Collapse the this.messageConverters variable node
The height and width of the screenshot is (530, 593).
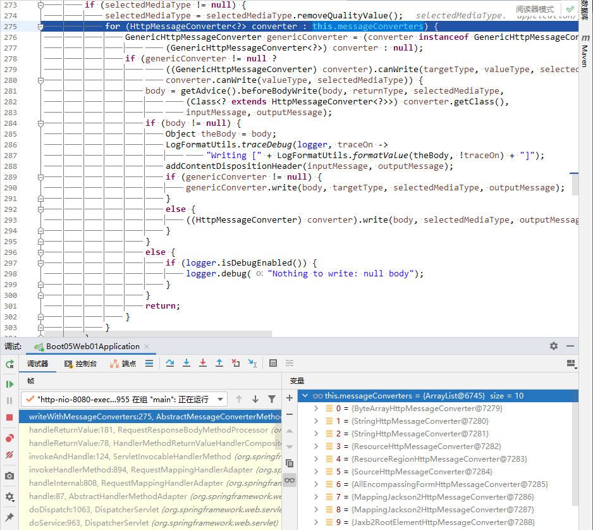(x=305, y=396)
